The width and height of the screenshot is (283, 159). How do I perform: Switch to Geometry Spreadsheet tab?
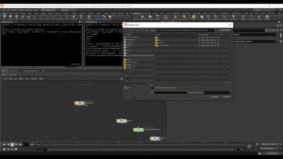[30, 71]
